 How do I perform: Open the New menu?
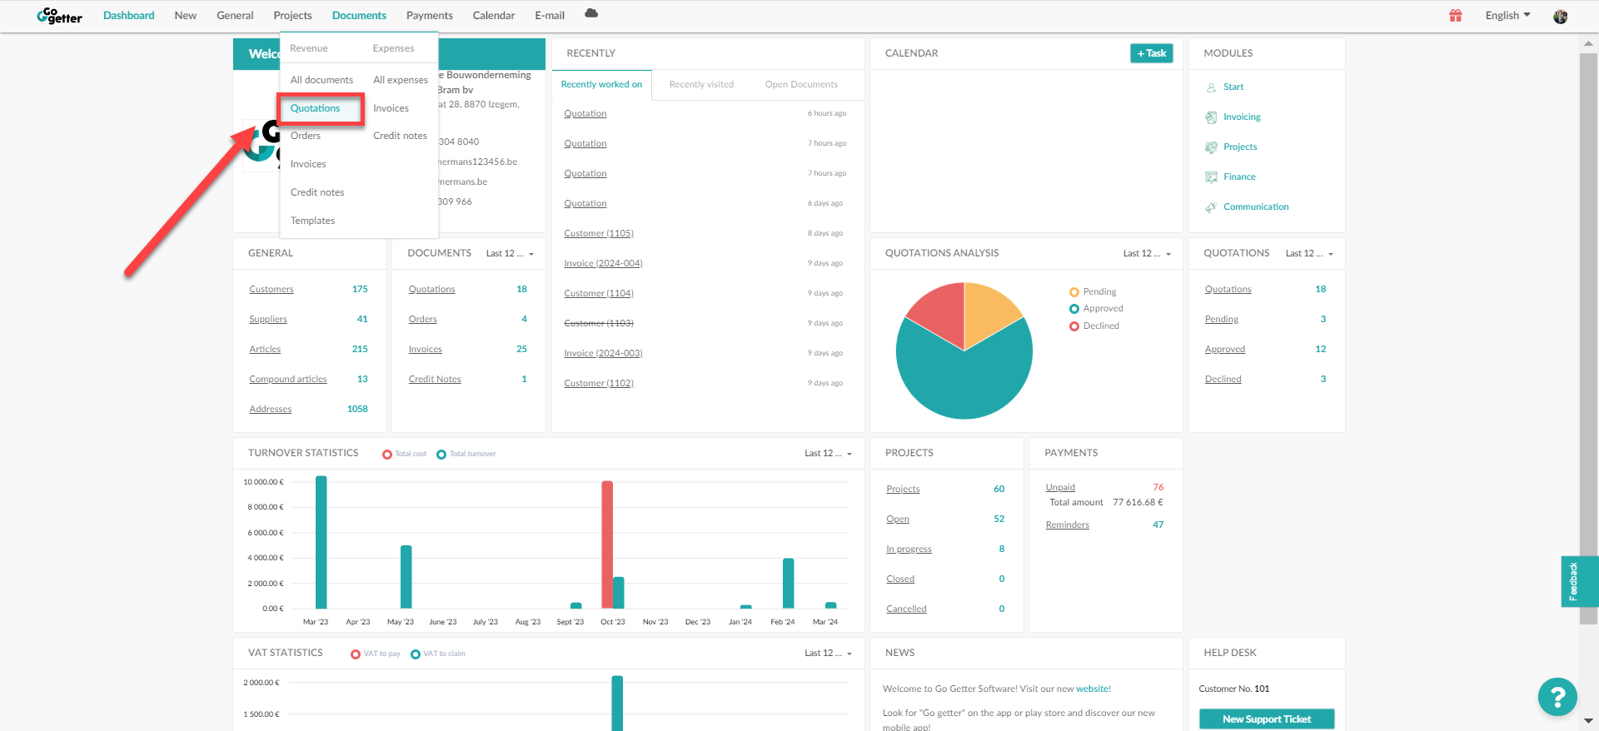coord(186,15)
